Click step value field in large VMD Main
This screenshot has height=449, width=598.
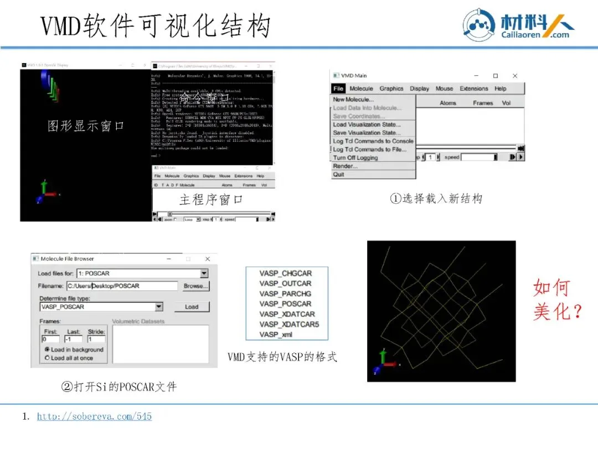(x=430, y=157)
